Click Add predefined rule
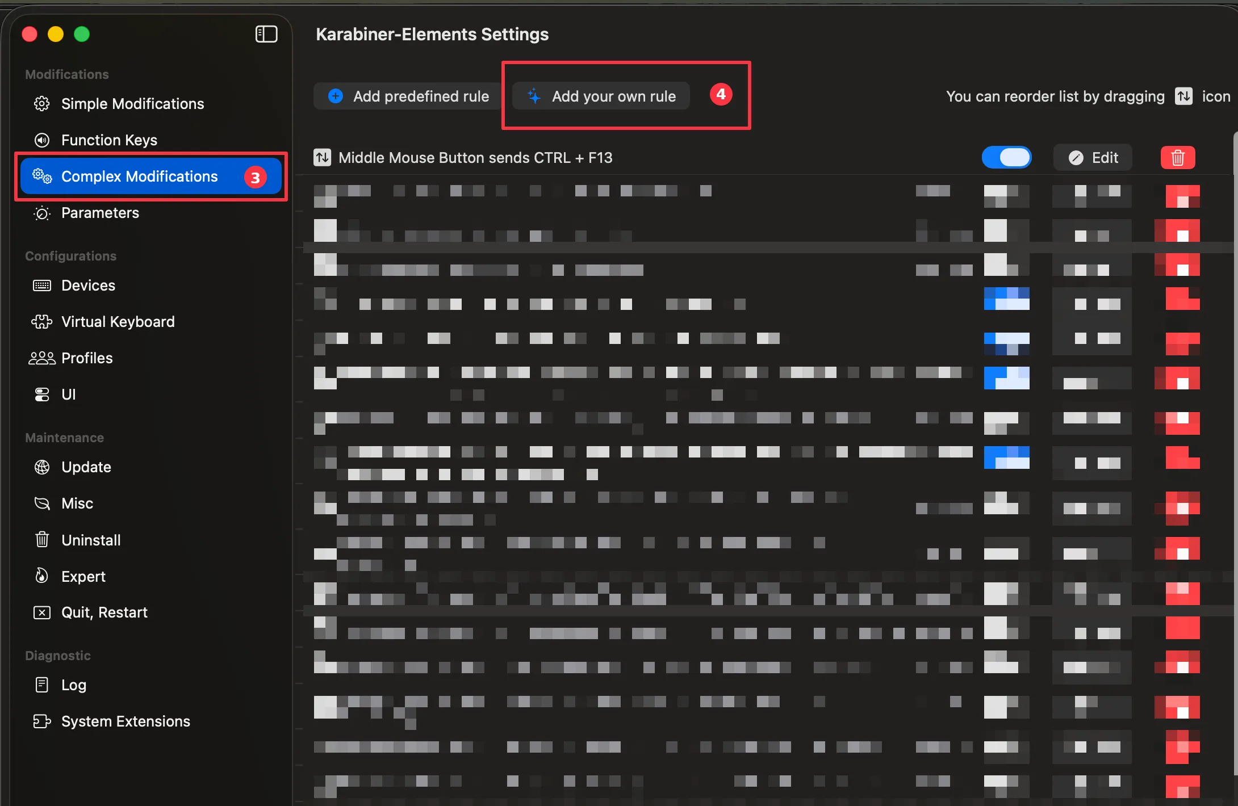Screen dimensions: 1238x806 [407, 96]
